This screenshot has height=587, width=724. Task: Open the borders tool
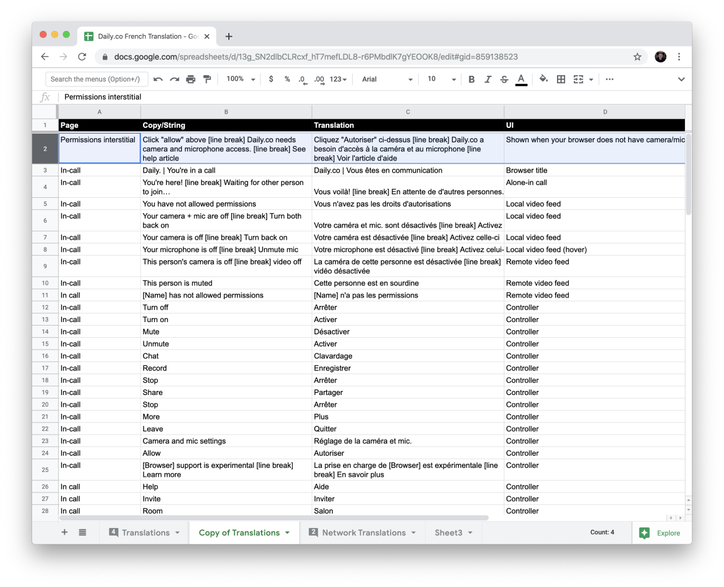561,79
